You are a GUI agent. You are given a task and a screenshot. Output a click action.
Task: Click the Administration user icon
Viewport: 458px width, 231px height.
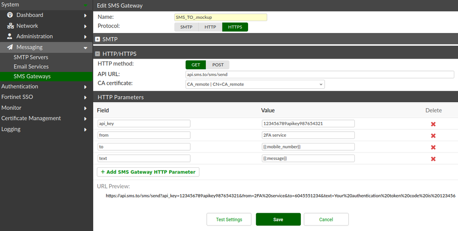[x=10, y=36]
